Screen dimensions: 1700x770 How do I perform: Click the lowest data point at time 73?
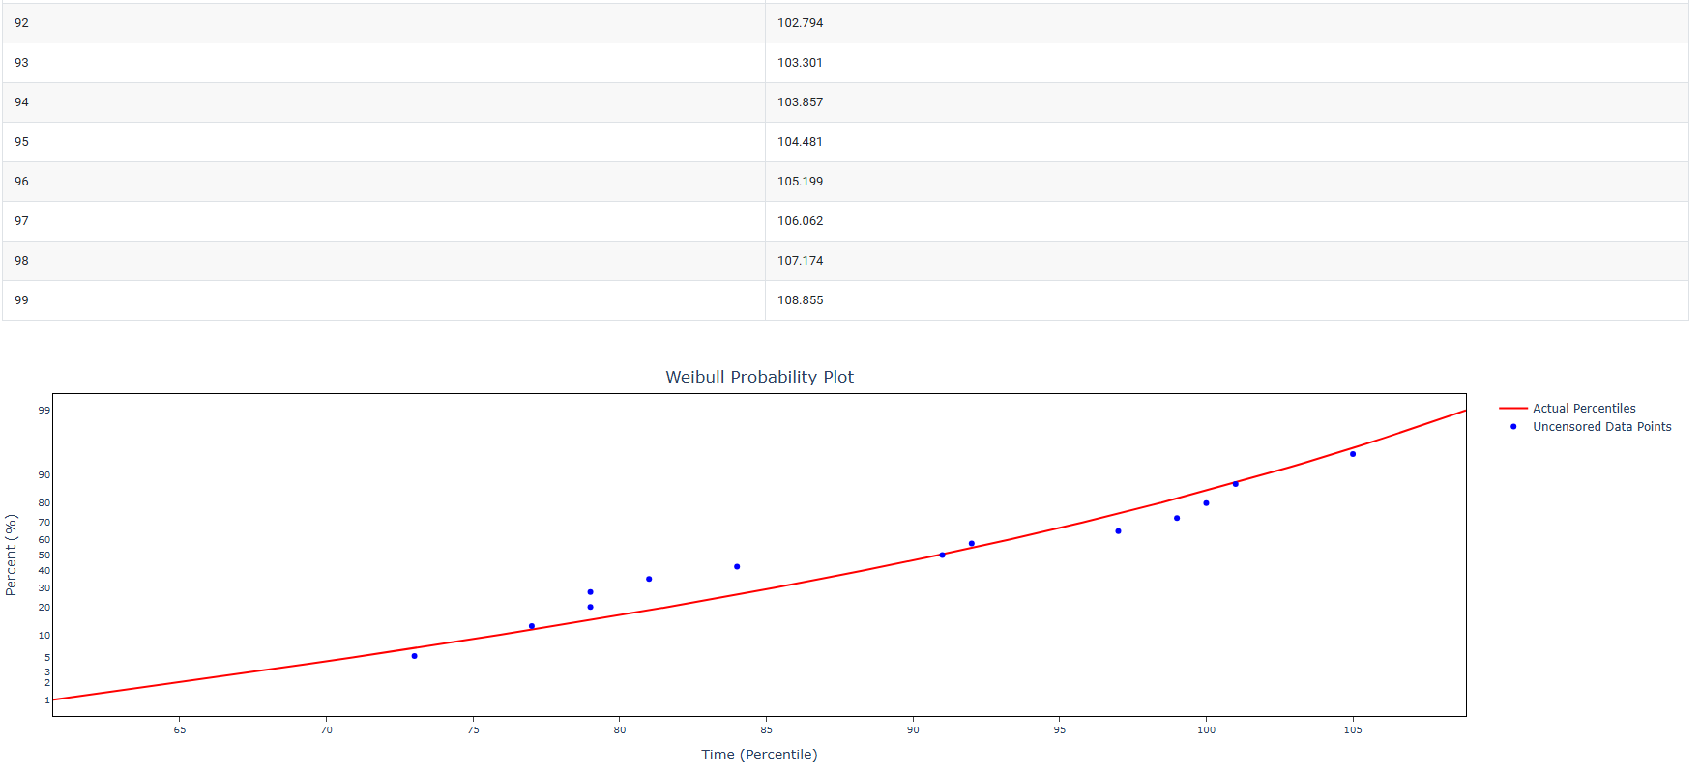(x=414, y=656)
